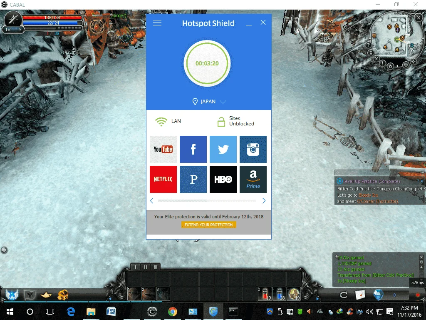This screenshot has height=320, width=426.
Task: Use skill in quick slot 3
Action: pos(163,294)
